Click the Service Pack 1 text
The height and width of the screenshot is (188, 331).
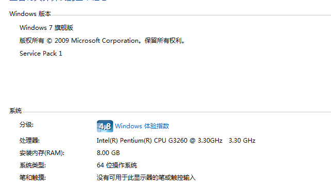41,54
